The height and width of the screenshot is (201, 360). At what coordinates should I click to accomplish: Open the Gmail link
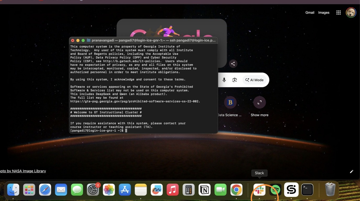tap(310, 13)
